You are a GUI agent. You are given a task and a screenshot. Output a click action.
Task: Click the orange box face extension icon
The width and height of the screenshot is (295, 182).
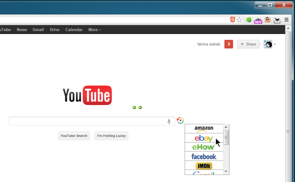[x=268, y=20]
